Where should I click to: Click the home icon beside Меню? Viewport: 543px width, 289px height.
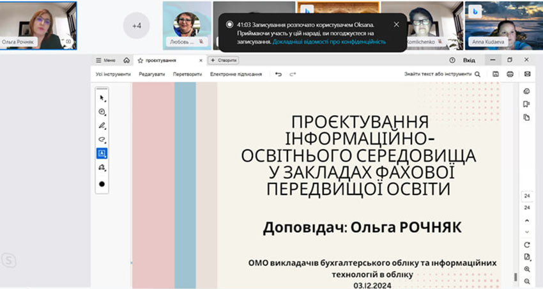coord(126,60)
